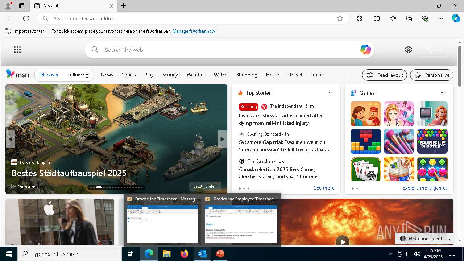Show previous carousel slide arrow

pyautogui.click(x=11, y=139)
